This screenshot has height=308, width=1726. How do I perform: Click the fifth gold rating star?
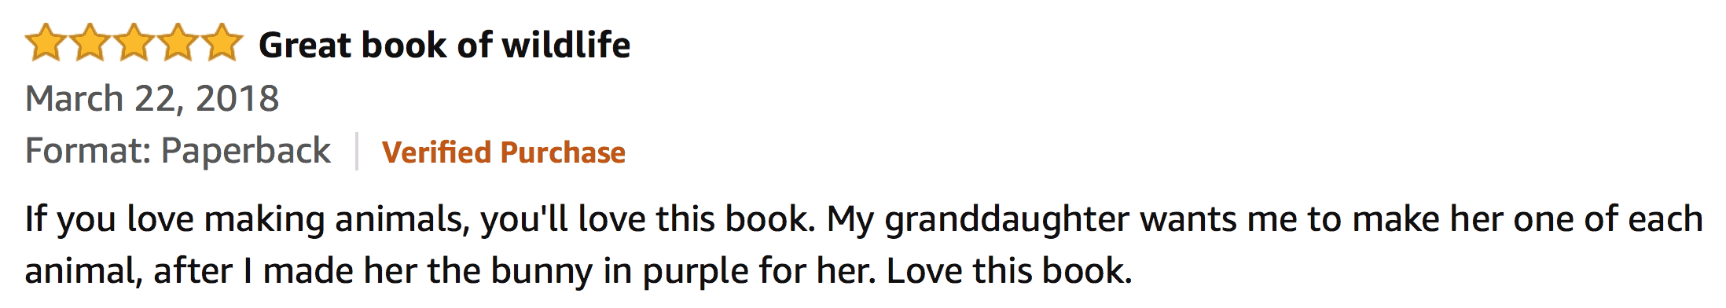[x=222, y=42]
